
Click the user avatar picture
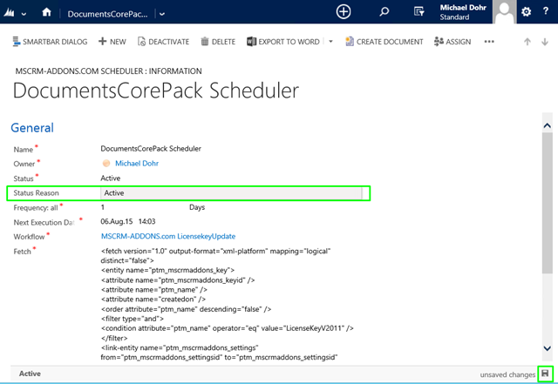pos(504,11)
